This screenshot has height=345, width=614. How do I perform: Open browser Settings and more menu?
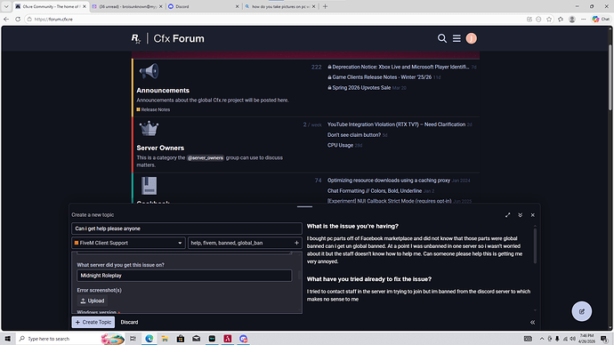pos(583,20)
